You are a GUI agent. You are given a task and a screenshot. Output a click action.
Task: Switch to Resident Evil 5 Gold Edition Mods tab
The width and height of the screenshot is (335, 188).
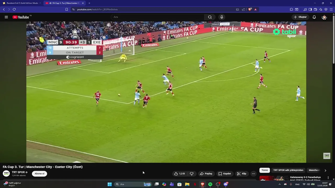21,3
